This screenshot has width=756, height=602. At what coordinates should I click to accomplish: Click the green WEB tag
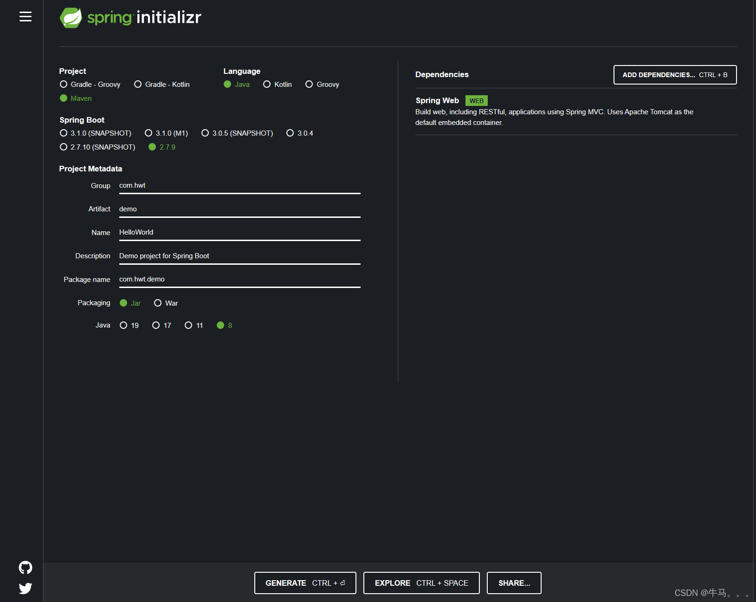[x=477, y=101]
